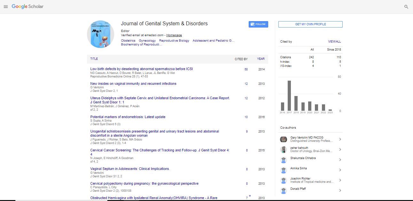The height and width of the screenshot is (201, 413).
Task: Click zaher bahouth's co-author photo
Action: click(x=283, y=149)
